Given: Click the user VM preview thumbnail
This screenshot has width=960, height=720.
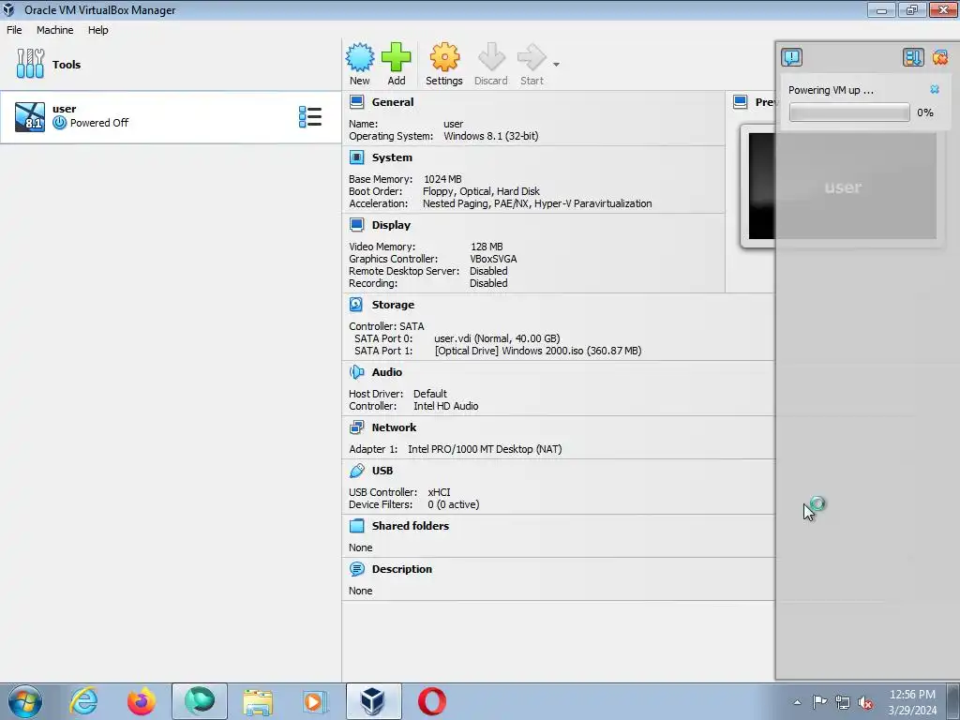Looking at the screenshot, I should point(843,187).
